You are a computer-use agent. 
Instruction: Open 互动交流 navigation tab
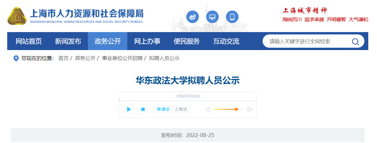226,41
